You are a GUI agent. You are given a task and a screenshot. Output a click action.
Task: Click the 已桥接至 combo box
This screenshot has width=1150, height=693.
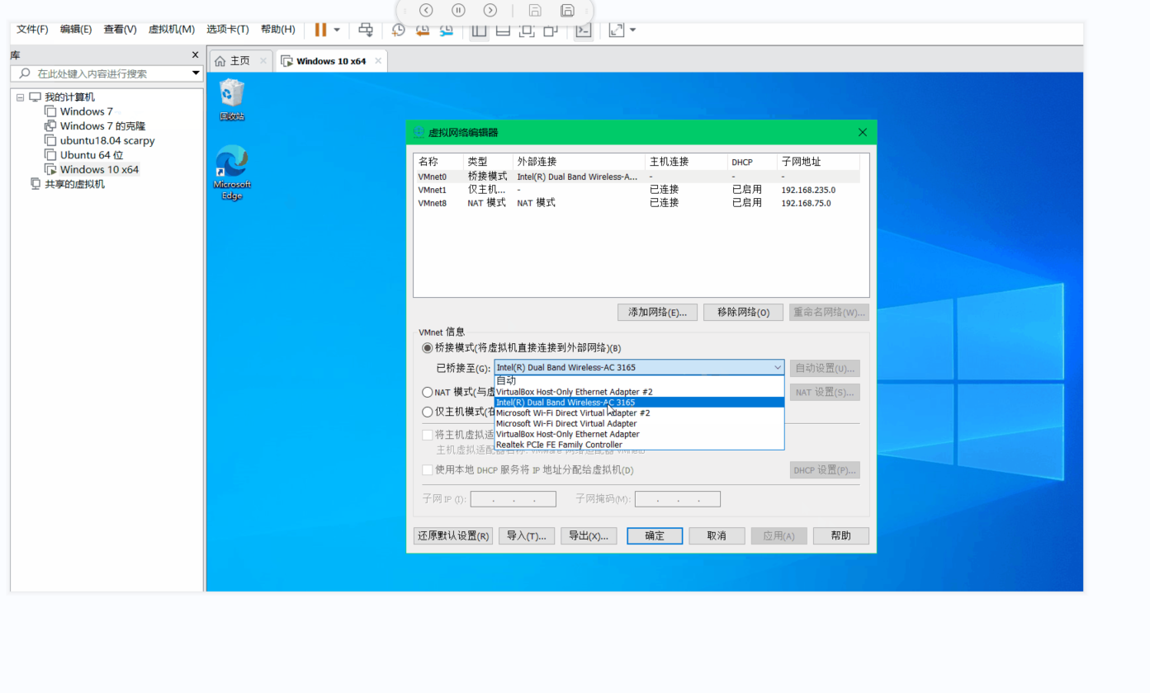point(639,367)
